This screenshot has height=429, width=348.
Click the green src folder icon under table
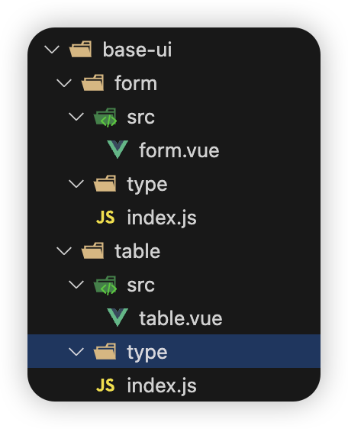coord(105,285)
